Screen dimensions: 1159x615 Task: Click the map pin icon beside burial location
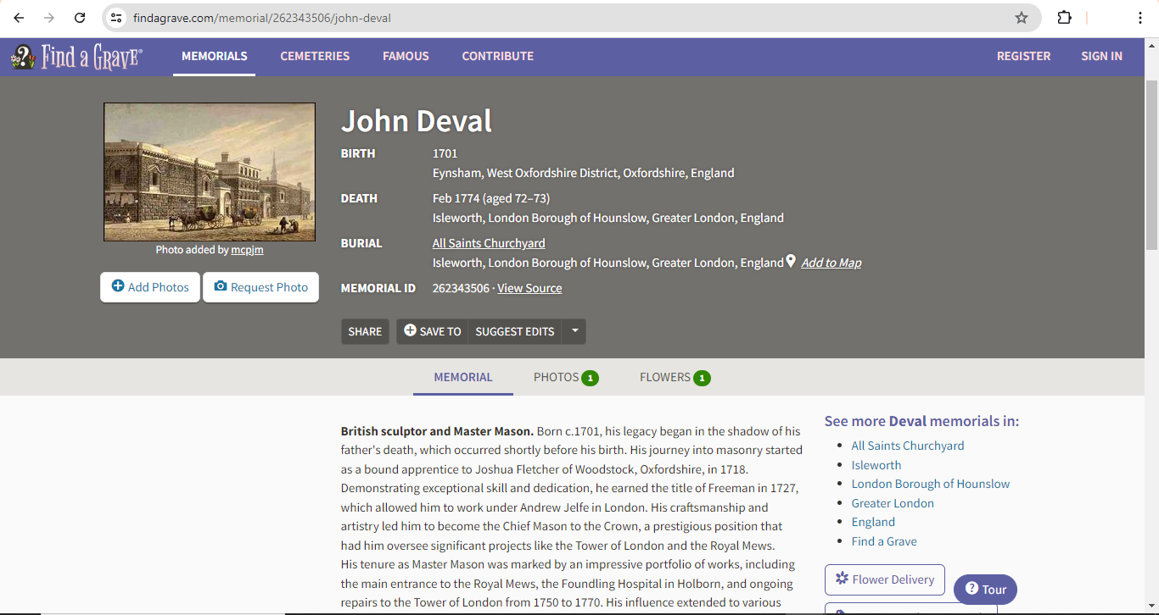(791, 262)
